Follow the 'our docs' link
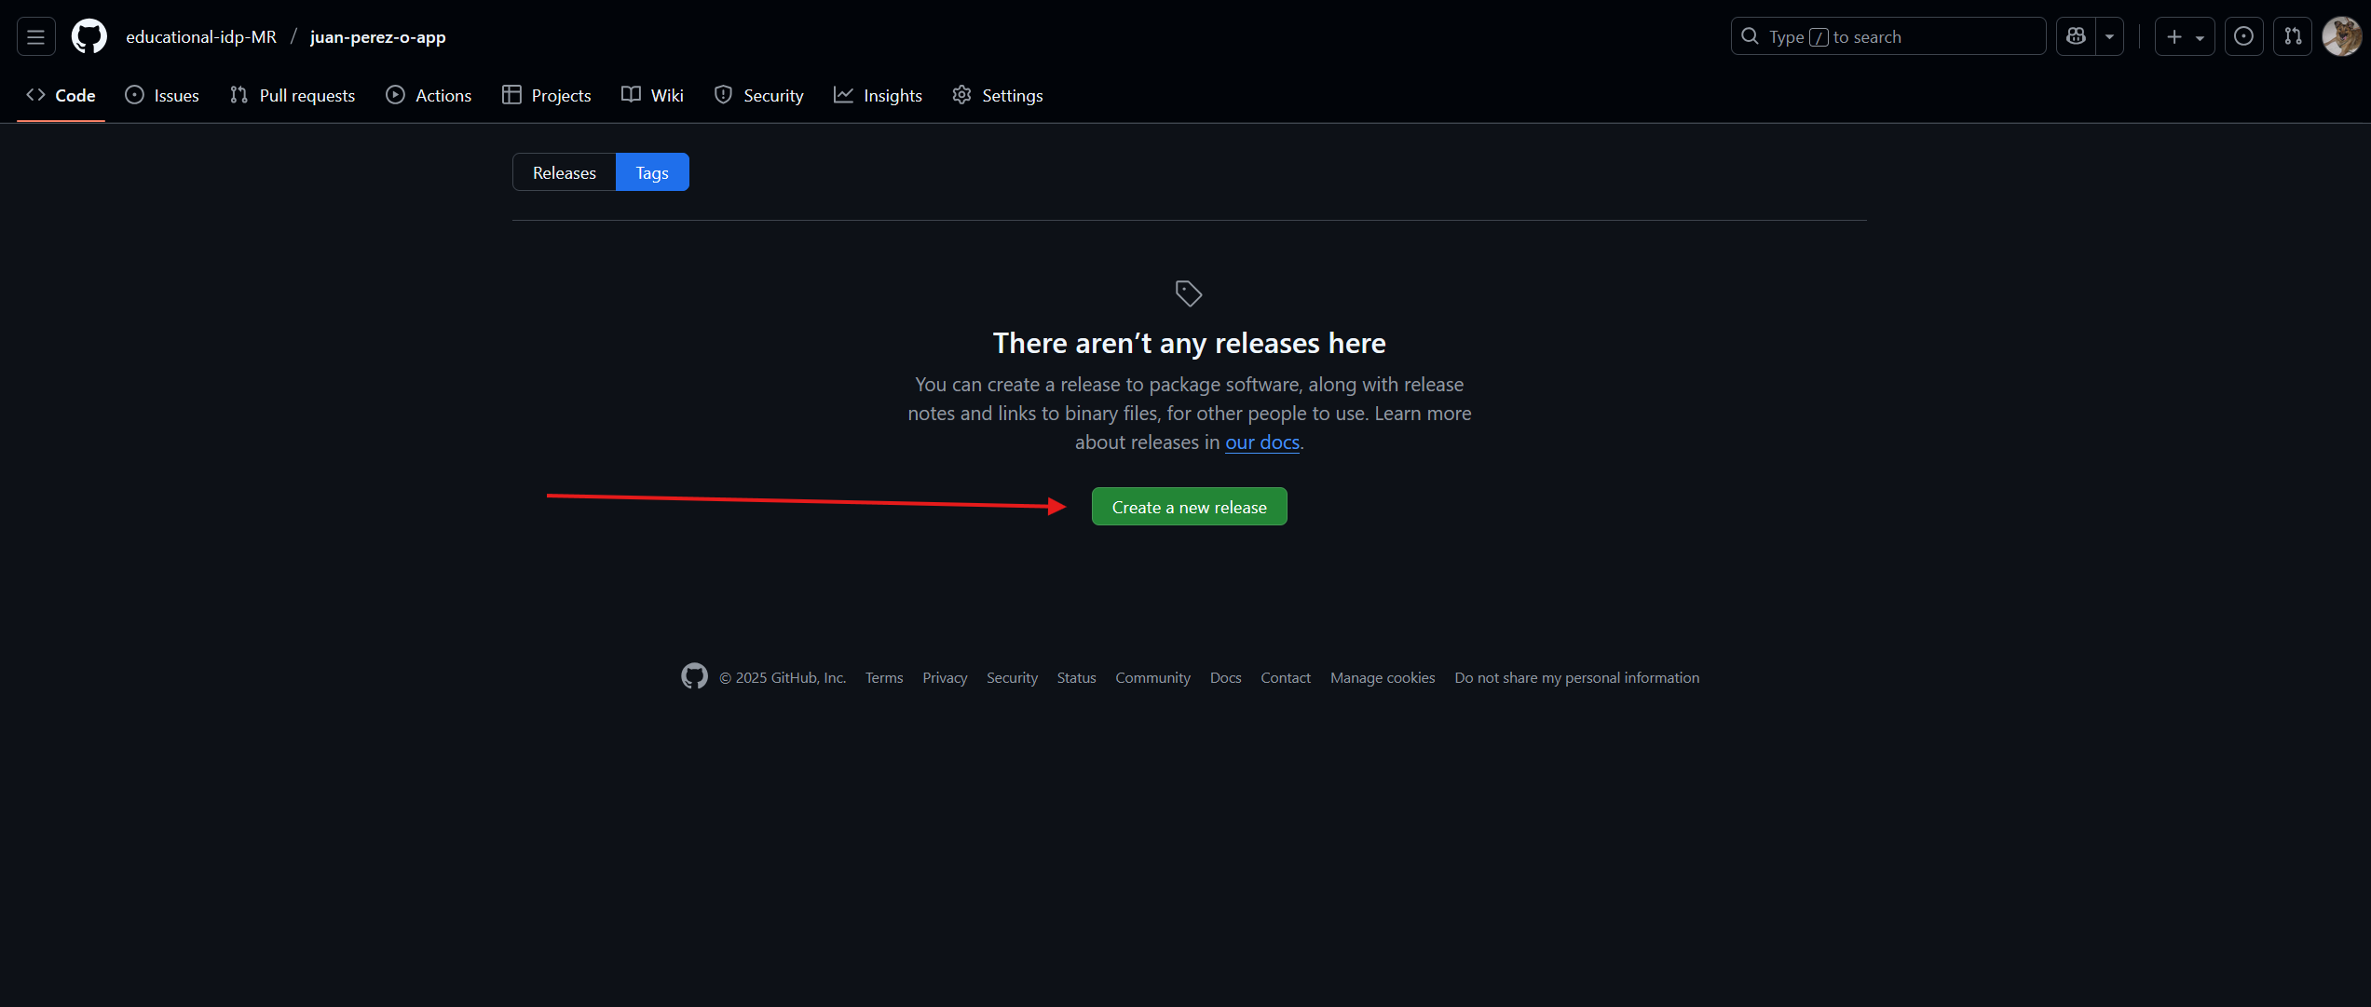This screenshot has width=2371, height=1007. (1261, 442)
